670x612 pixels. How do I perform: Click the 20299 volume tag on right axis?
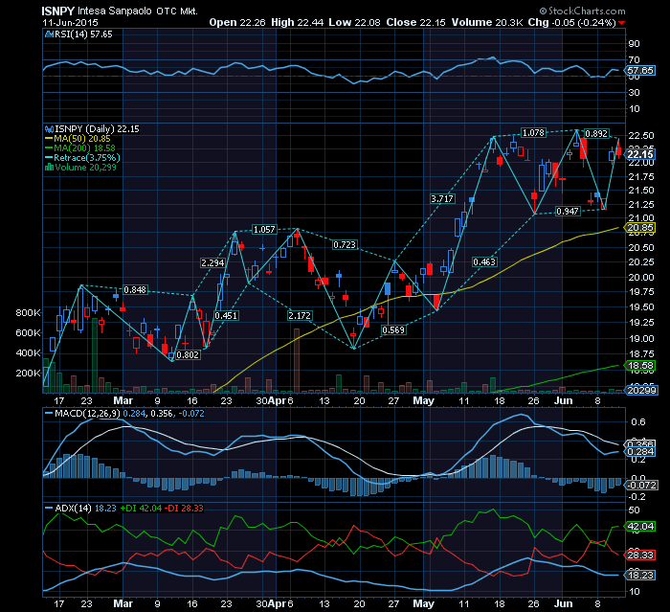point(642,390)
